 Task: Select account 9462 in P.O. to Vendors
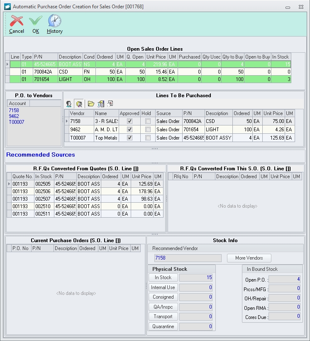(x=14, y=116)
